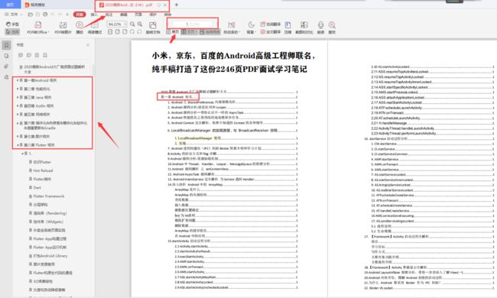Activate the 选择 selection tool
The image size is (497, 298).
[x=12, y=31]
